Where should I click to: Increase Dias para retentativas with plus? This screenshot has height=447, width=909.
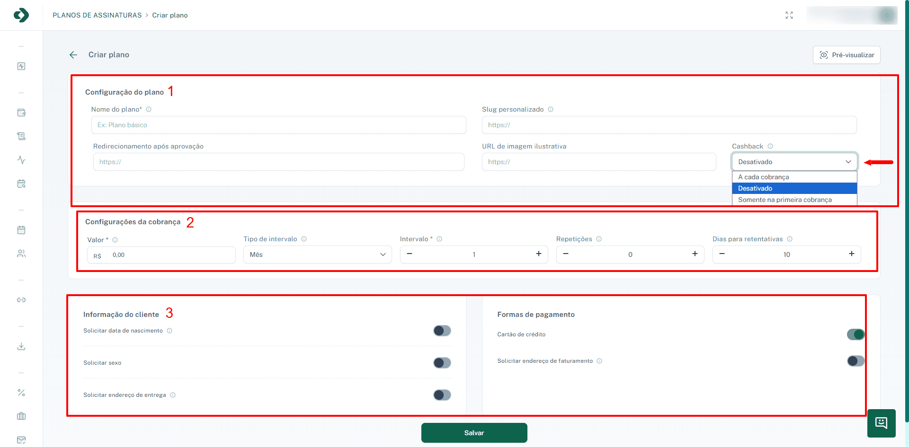click(x=851, y=254)
